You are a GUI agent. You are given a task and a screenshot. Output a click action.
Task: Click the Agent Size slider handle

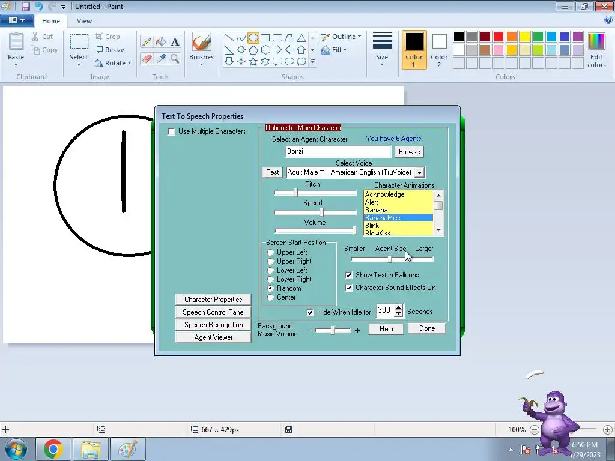(x=390, y=259)
